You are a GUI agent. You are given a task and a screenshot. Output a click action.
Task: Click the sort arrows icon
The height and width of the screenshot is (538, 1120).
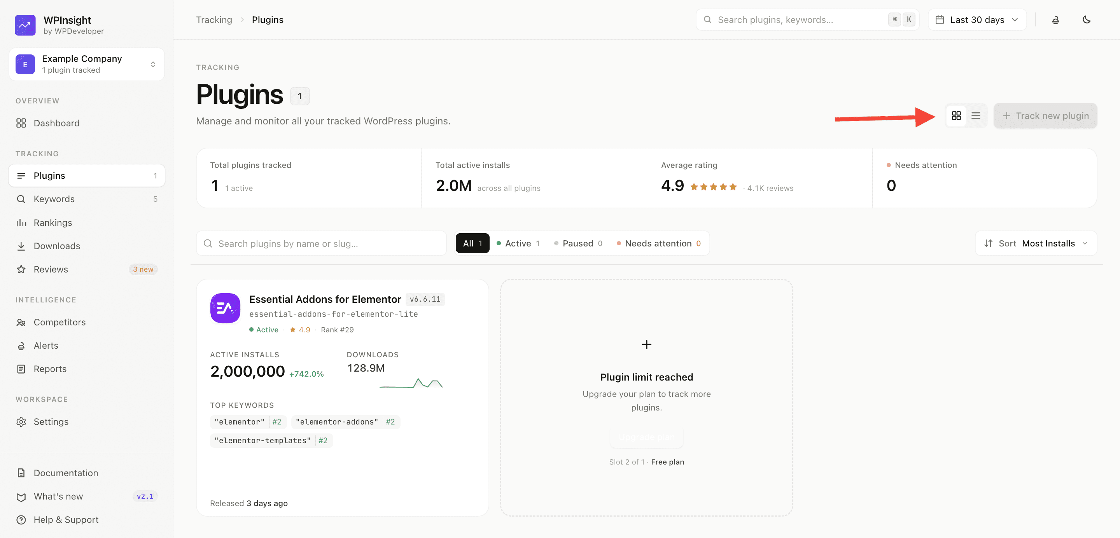click(x=988, y=243)
